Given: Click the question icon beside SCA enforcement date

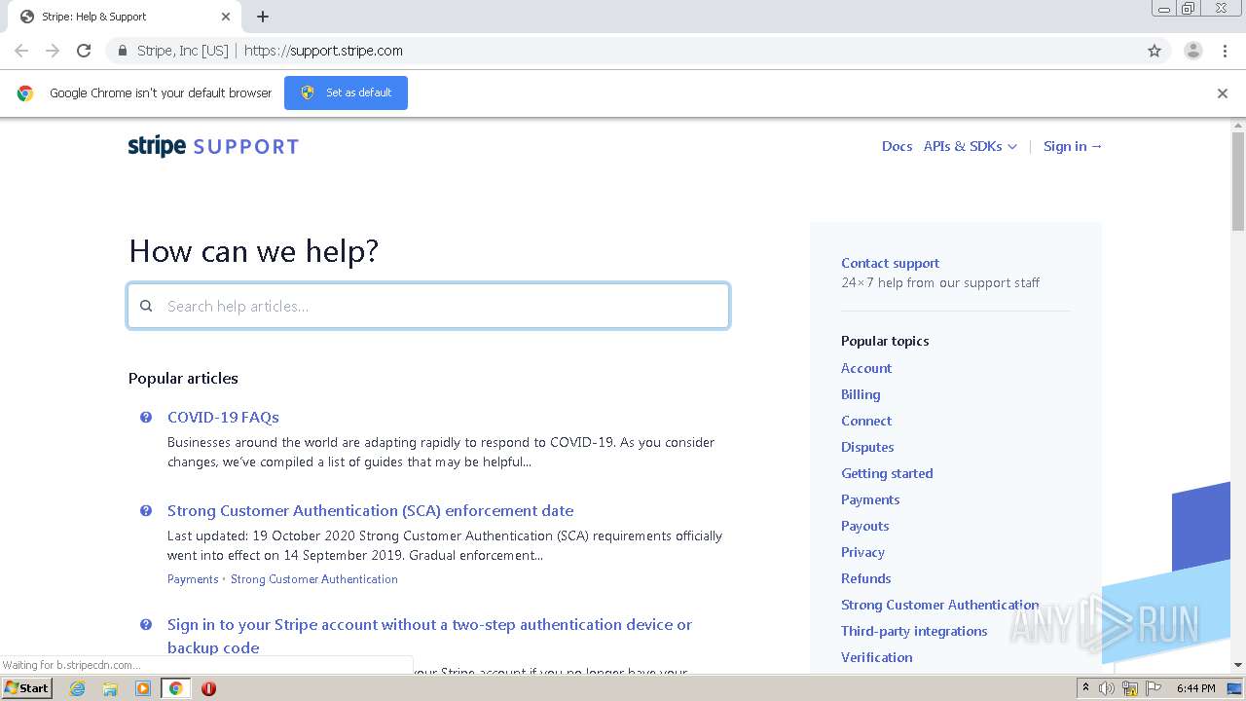Looking at the screenshot, I should (x=146, y=510).
